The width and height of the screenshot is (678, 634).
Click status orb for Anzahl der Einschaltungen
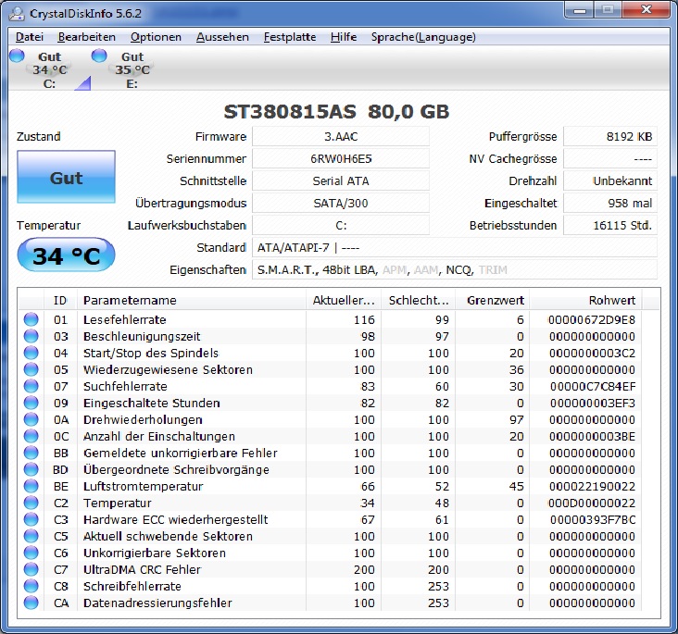(x=31, y=436)
